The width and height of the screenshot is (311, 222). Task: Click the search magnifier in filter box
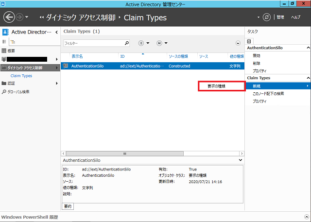point(127,43)
